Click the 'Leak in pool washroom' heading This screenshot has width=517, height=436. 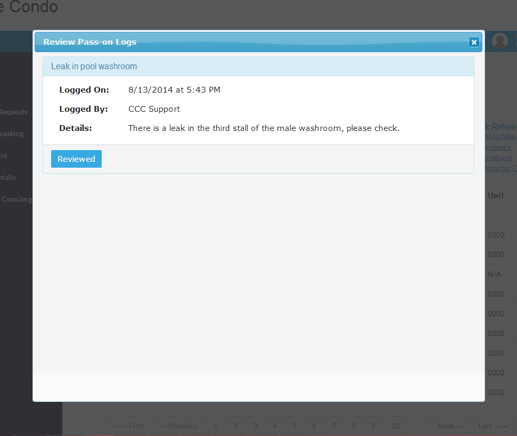click(94, 67)
